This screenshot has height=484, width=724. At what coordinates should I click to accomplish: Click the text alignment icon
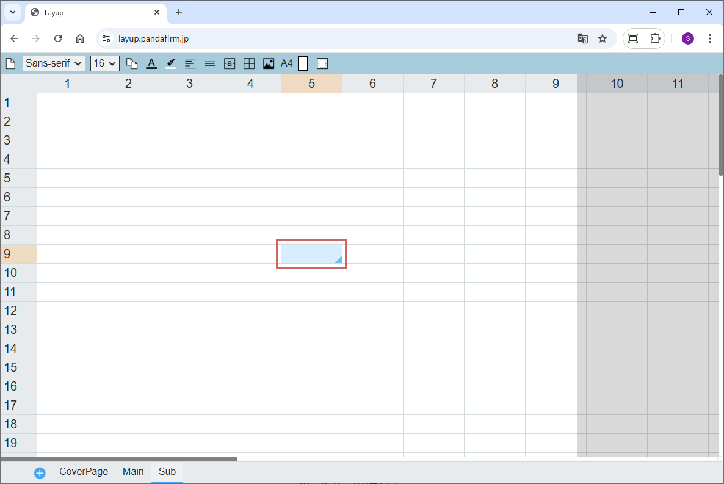tap(190, 63)
